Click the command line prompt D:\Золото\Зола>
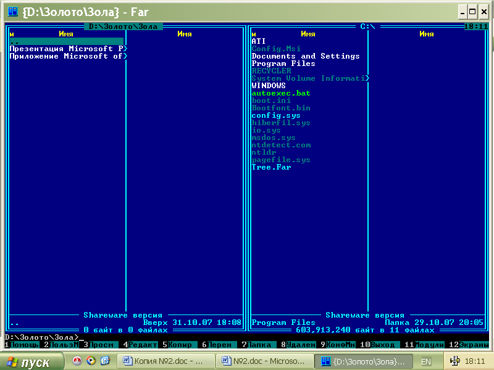Image resolution: width=494 pixels, height=370 pixels. (41, 337)
